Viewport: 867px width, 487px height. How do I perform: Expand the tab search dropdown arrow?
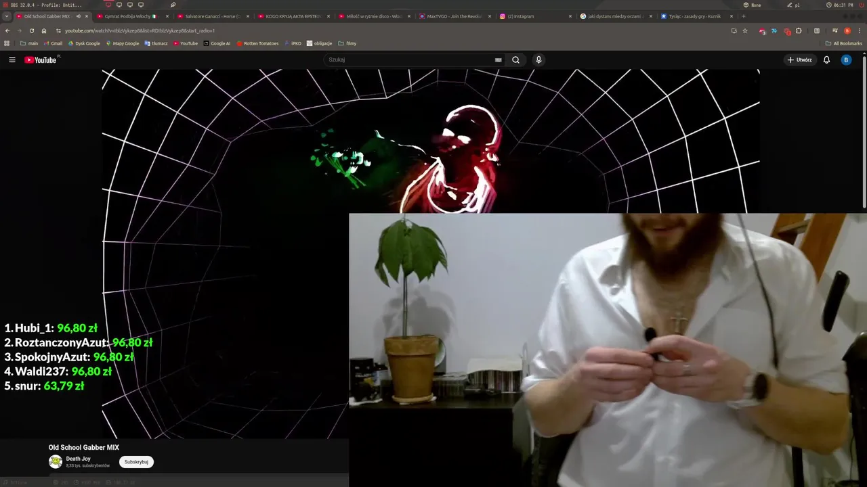[x=7, y=16]
